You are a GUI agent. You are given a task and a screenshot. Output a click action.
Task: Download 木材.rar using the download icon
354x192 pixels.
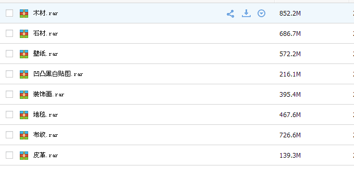pyautogui.click(x=246, y=14)
